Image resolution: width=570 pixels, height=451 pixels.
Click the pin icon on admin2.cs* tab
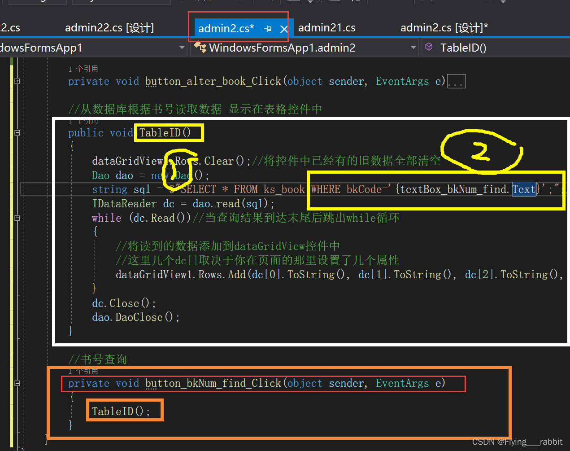coord(268,28)
